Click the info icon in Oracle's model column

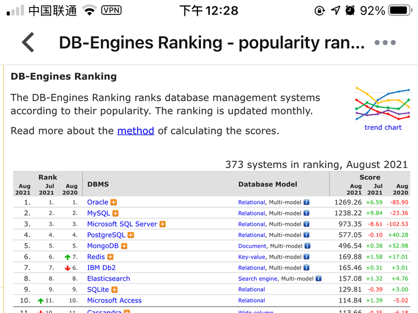coord(307,202)
